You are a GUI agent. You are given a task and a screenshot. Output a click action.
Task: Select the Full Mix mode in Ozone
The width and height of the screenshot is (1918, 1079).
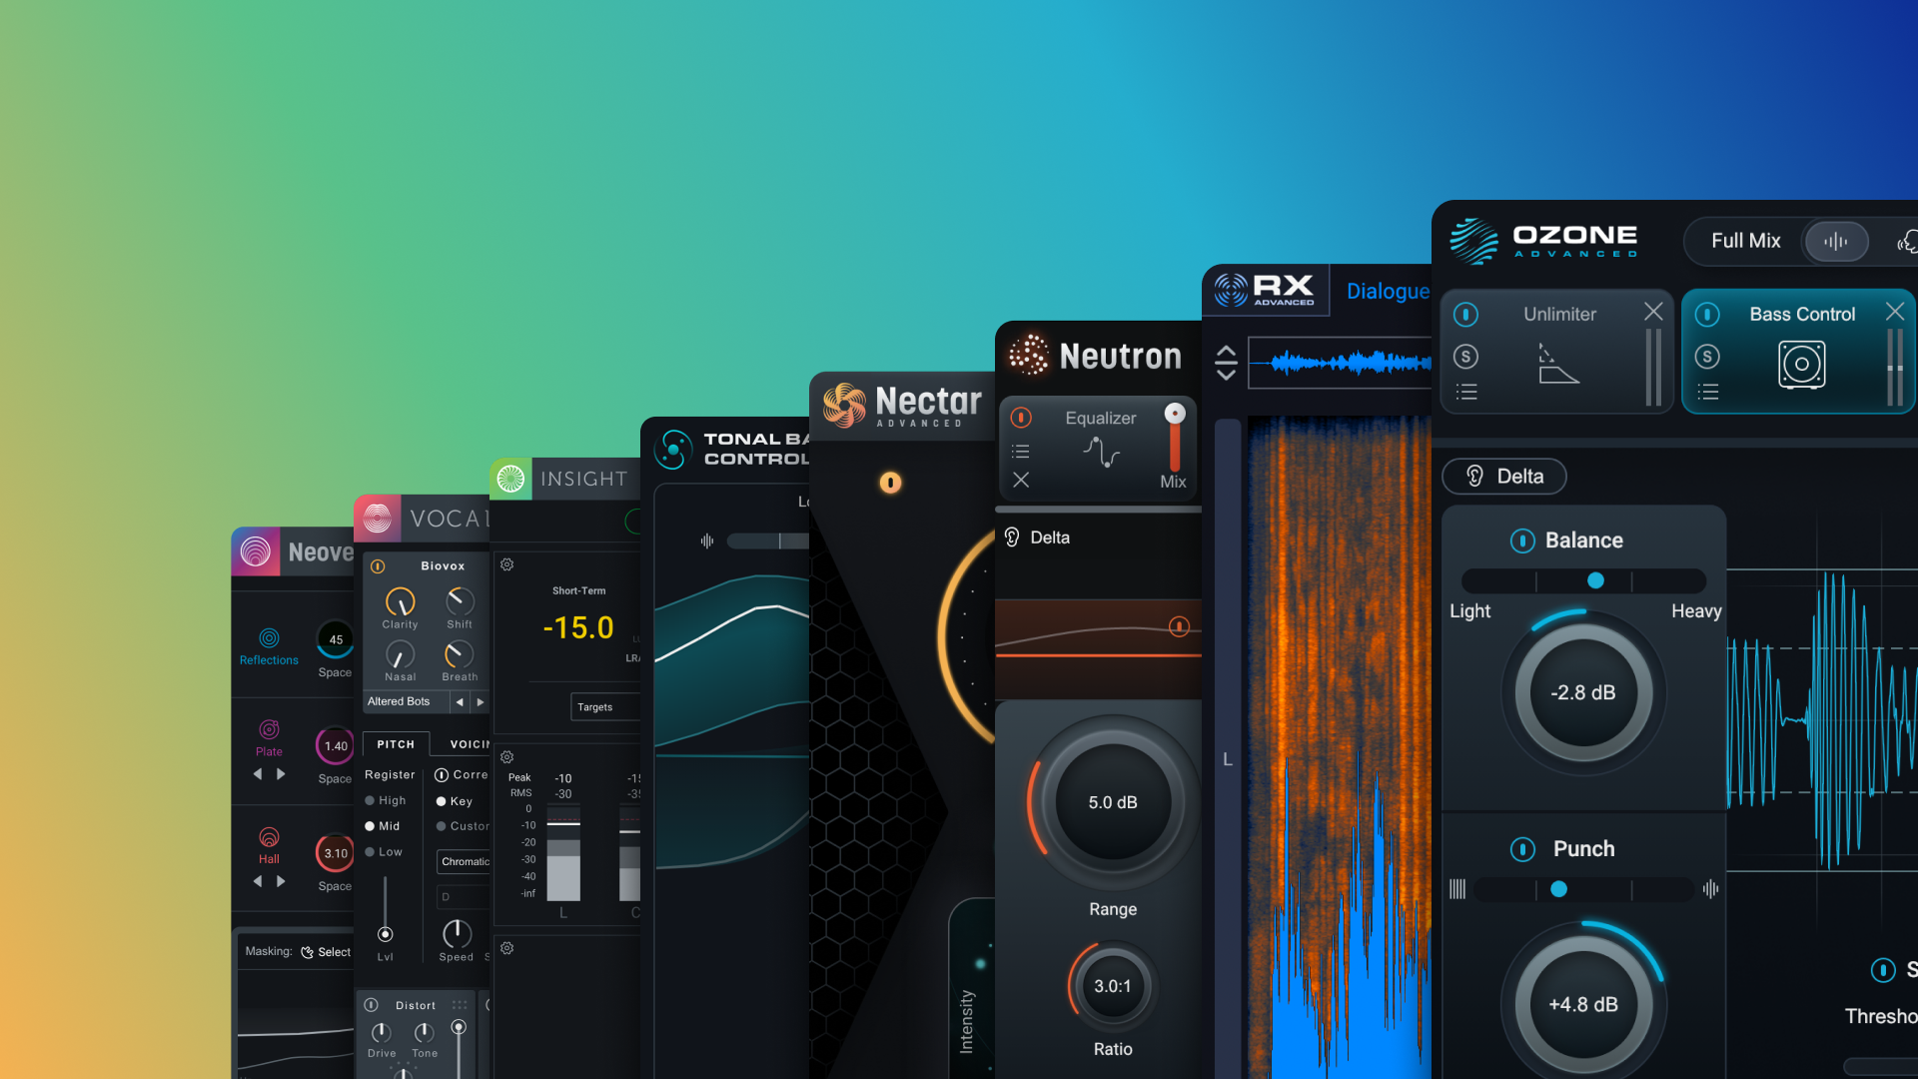pos(1745,241)
